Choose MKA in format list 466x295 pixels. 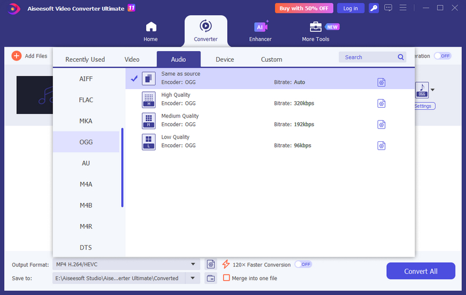pos(86,121)
